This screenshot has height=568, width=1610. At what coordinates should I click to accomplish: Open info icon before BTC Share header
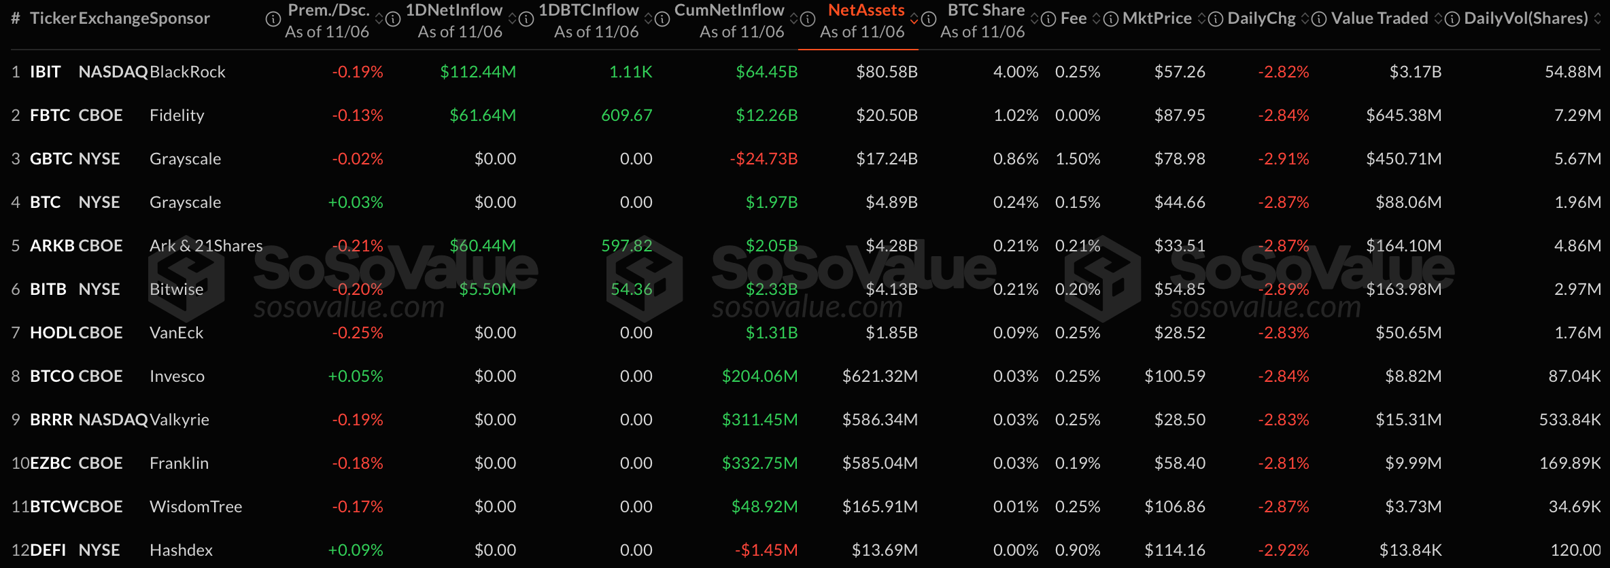(929, 19)
